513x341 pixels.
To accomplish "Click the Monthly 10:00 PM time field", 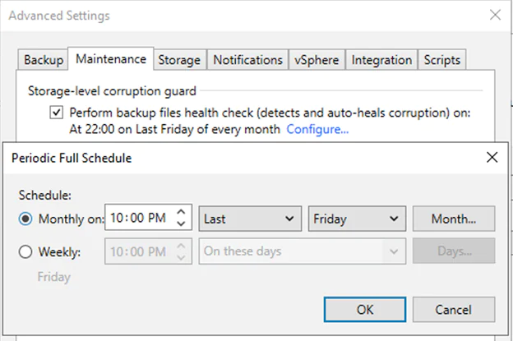I will [140, 219].
